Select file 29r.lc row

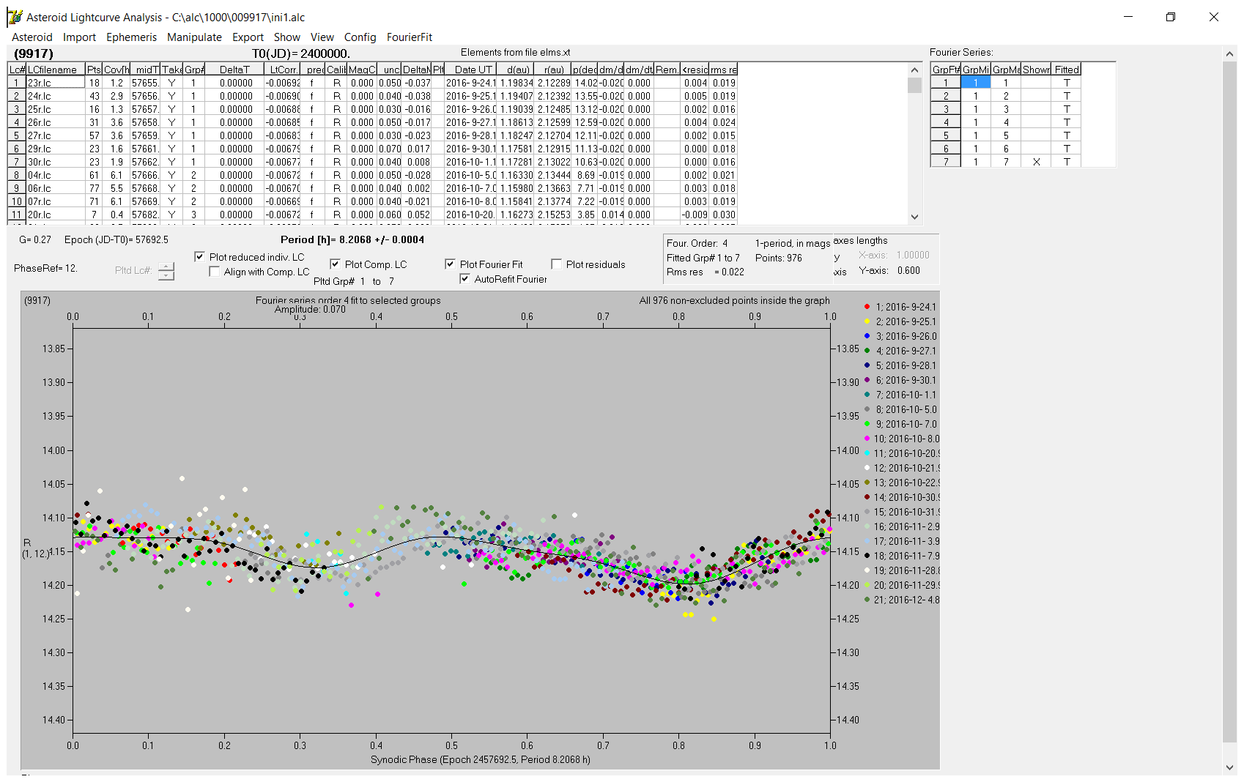(x=56, y=149)
